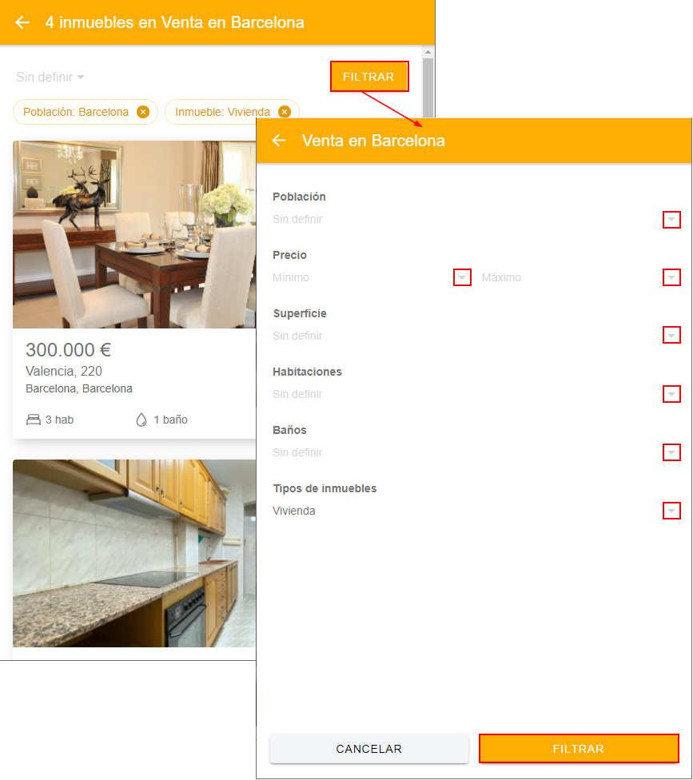The image size is (693, 780).
Task: Click back arrow in Venta en Barcelona panel
Action: [279, 141]
